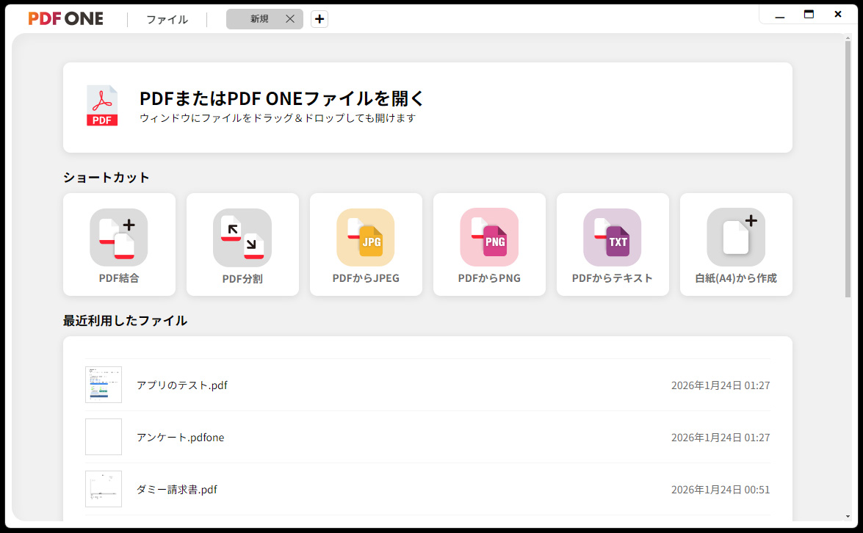Close the 新規 tab
The height and width of the screenshot is (533, 863).
pyautogui.click(x=290, y=19)
